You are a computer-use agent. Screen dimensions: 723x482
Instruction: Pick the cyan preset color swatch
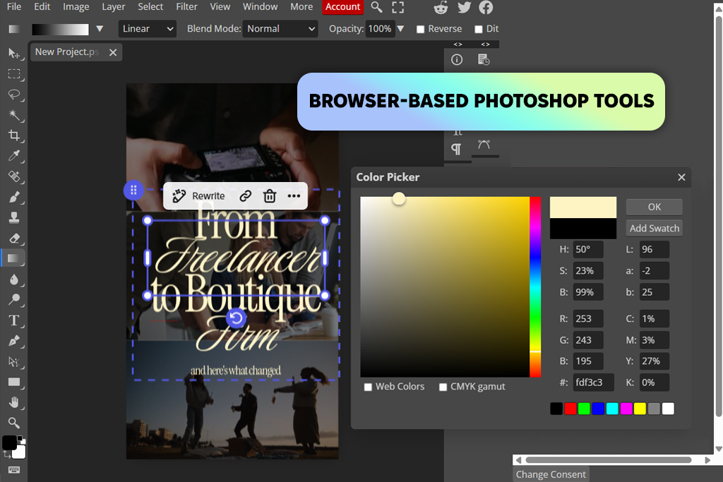(x=612, y=409)
